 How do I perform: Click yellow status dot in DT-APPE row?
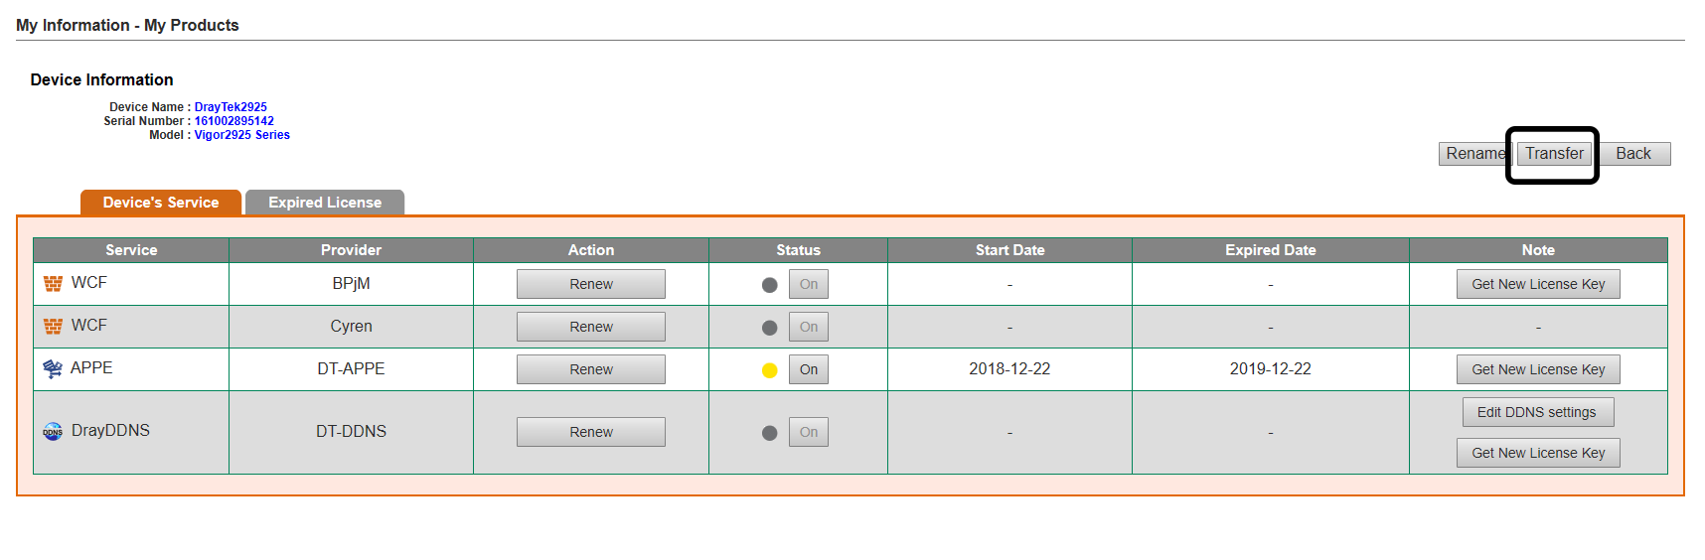coord(769,370)
